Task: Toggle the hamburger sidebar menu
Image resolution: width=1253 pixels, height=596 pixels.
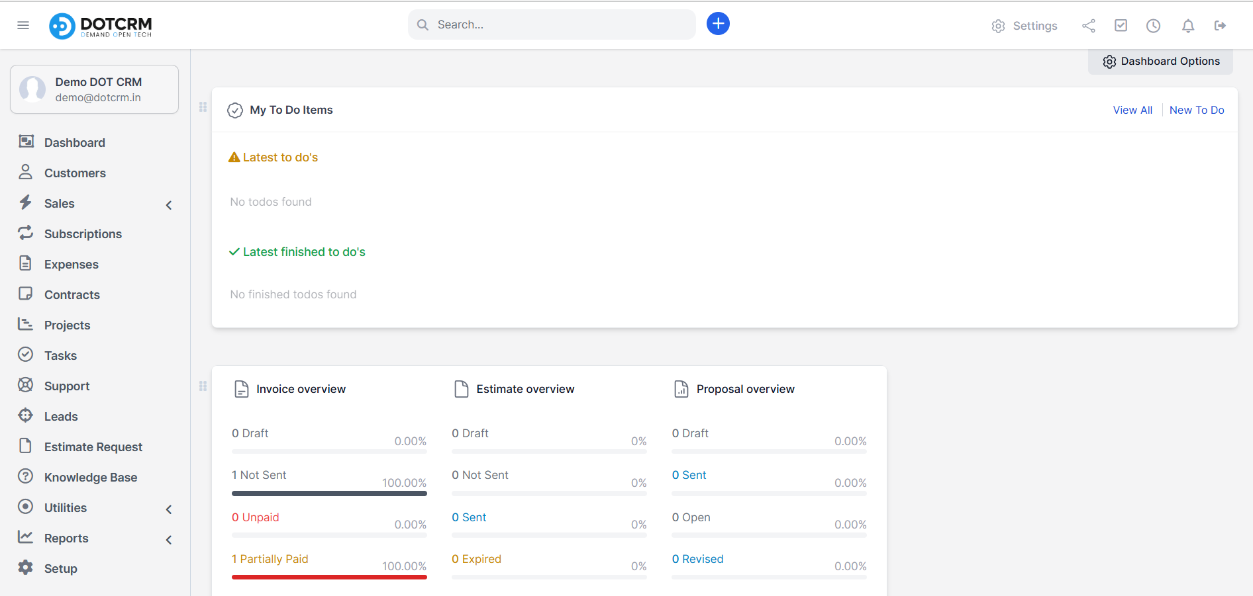Action: (23, 25)
